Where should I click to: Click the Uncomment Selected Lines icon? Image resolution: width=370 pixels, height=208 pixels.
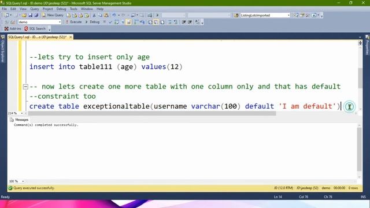click(176, 22)
